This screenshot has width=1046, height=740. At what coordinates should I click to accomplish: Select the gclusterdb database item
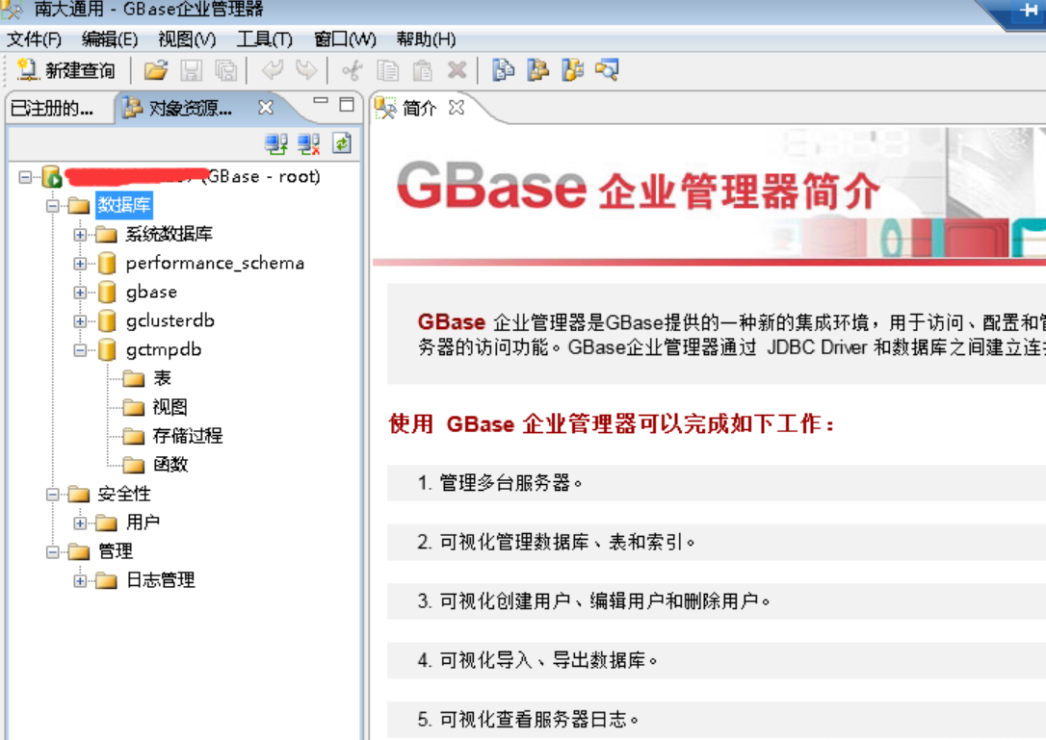click(x=170, y=320)
